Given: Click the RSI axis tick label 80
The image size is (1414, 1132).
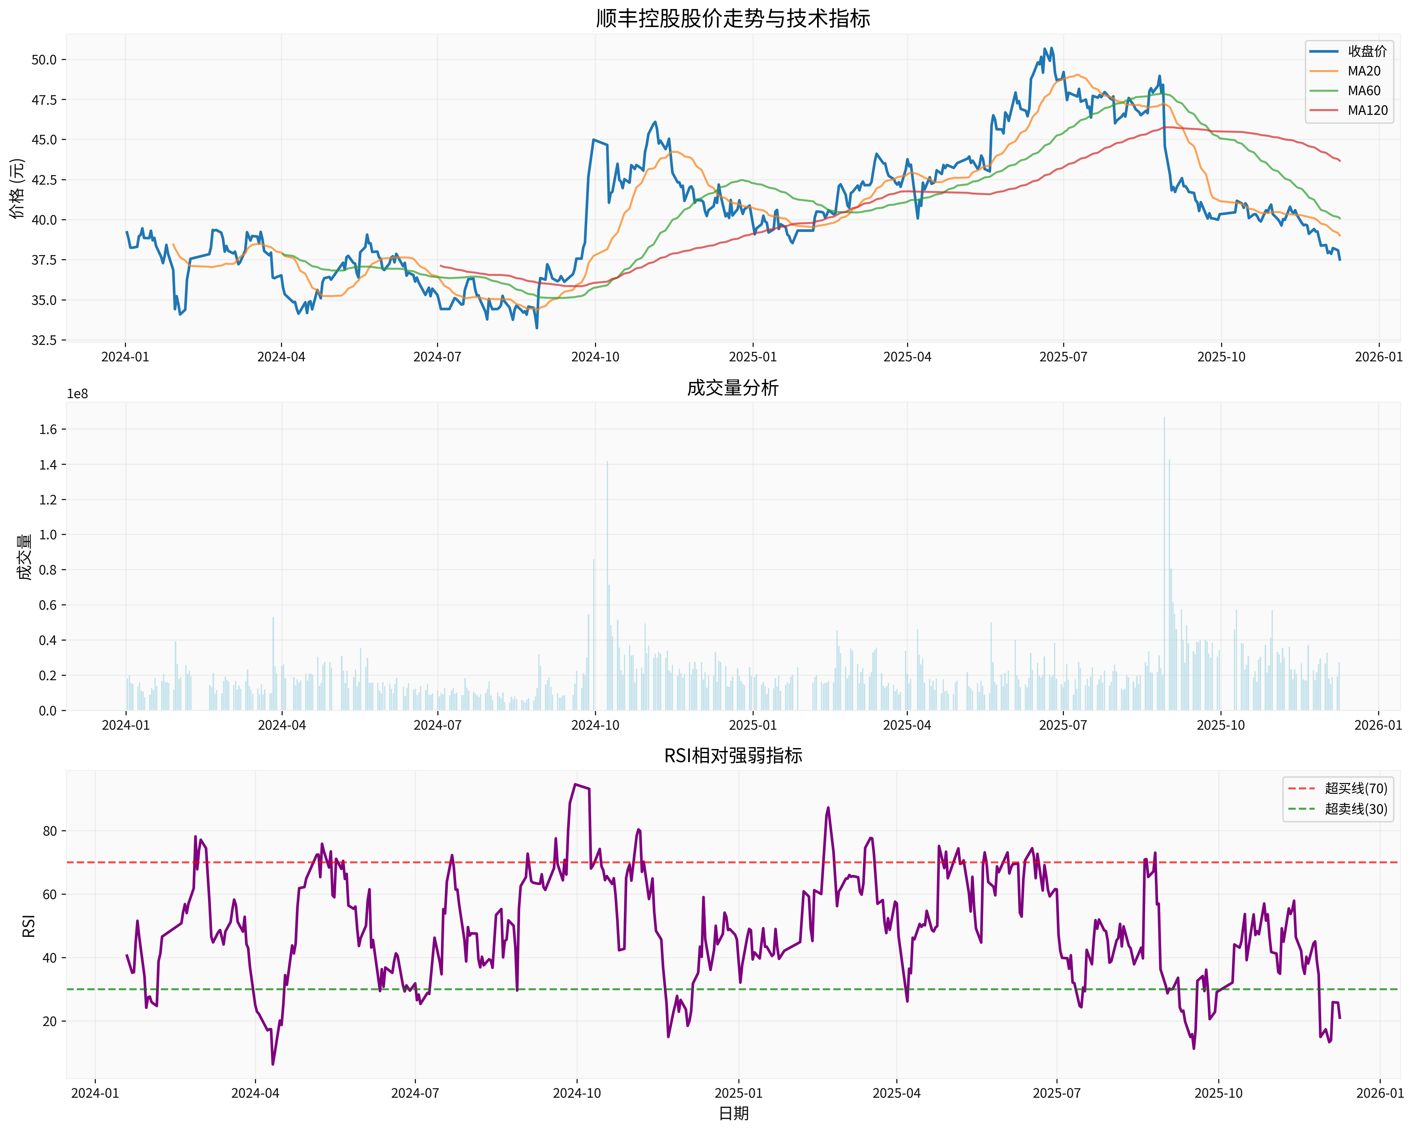Looking at the screenshot, I should [x=50, y=831].
